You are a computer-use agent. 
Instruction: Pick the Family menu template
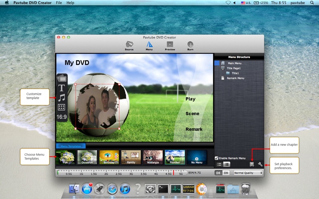point(131,157)
